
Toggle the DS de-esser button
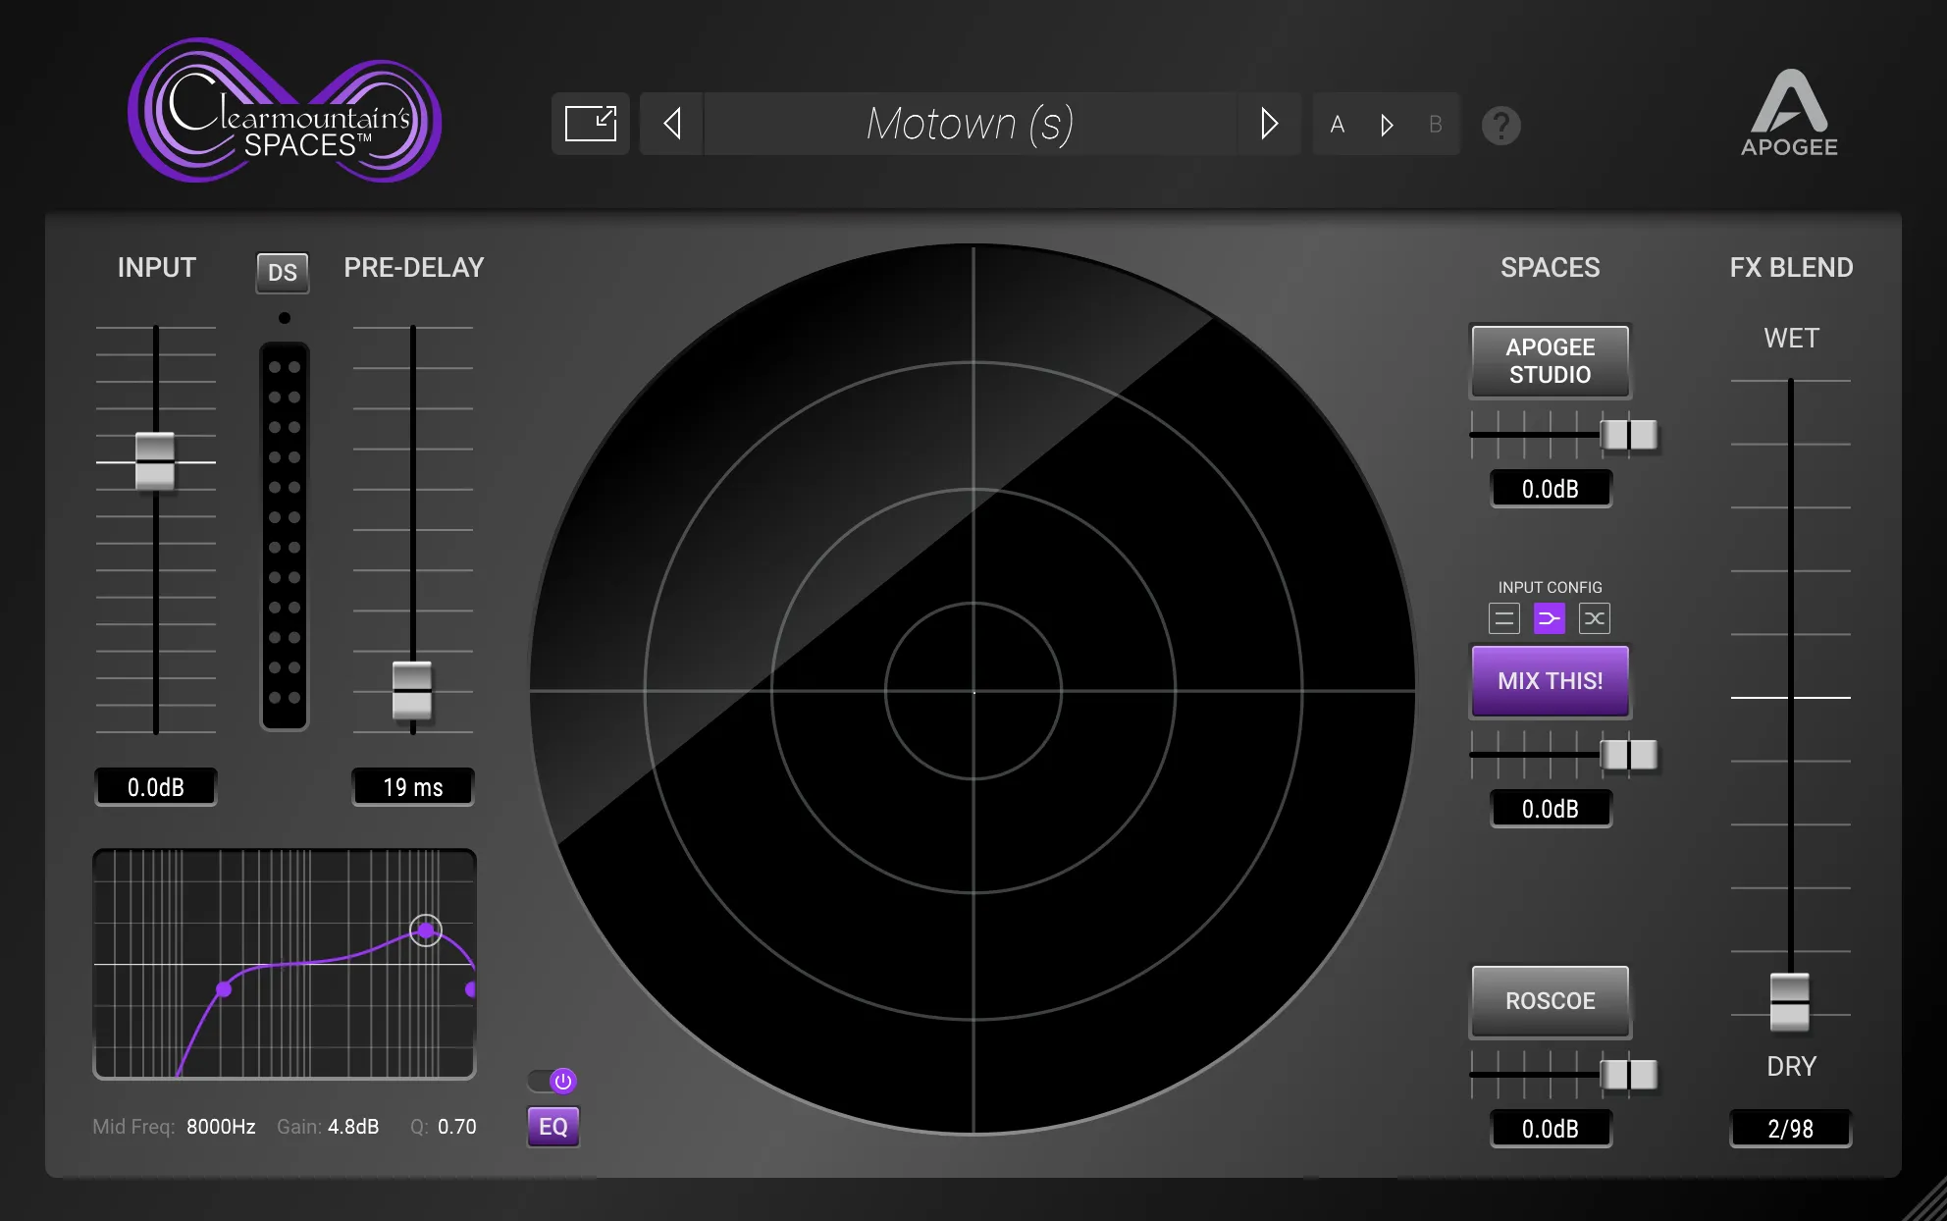tap(283, 272)
